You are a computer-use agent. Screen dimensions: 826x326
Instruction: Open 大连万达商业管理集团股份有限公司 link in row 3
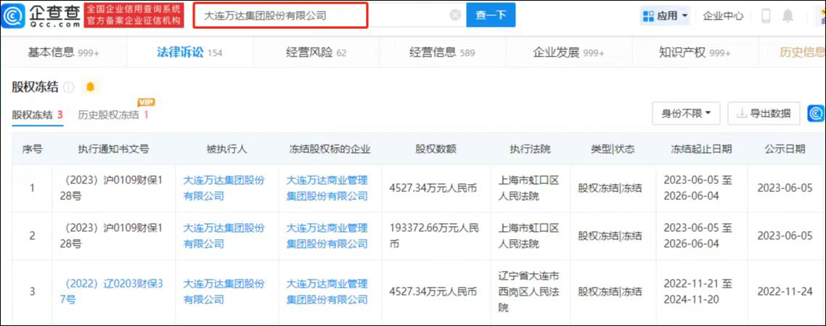[327, 291]
